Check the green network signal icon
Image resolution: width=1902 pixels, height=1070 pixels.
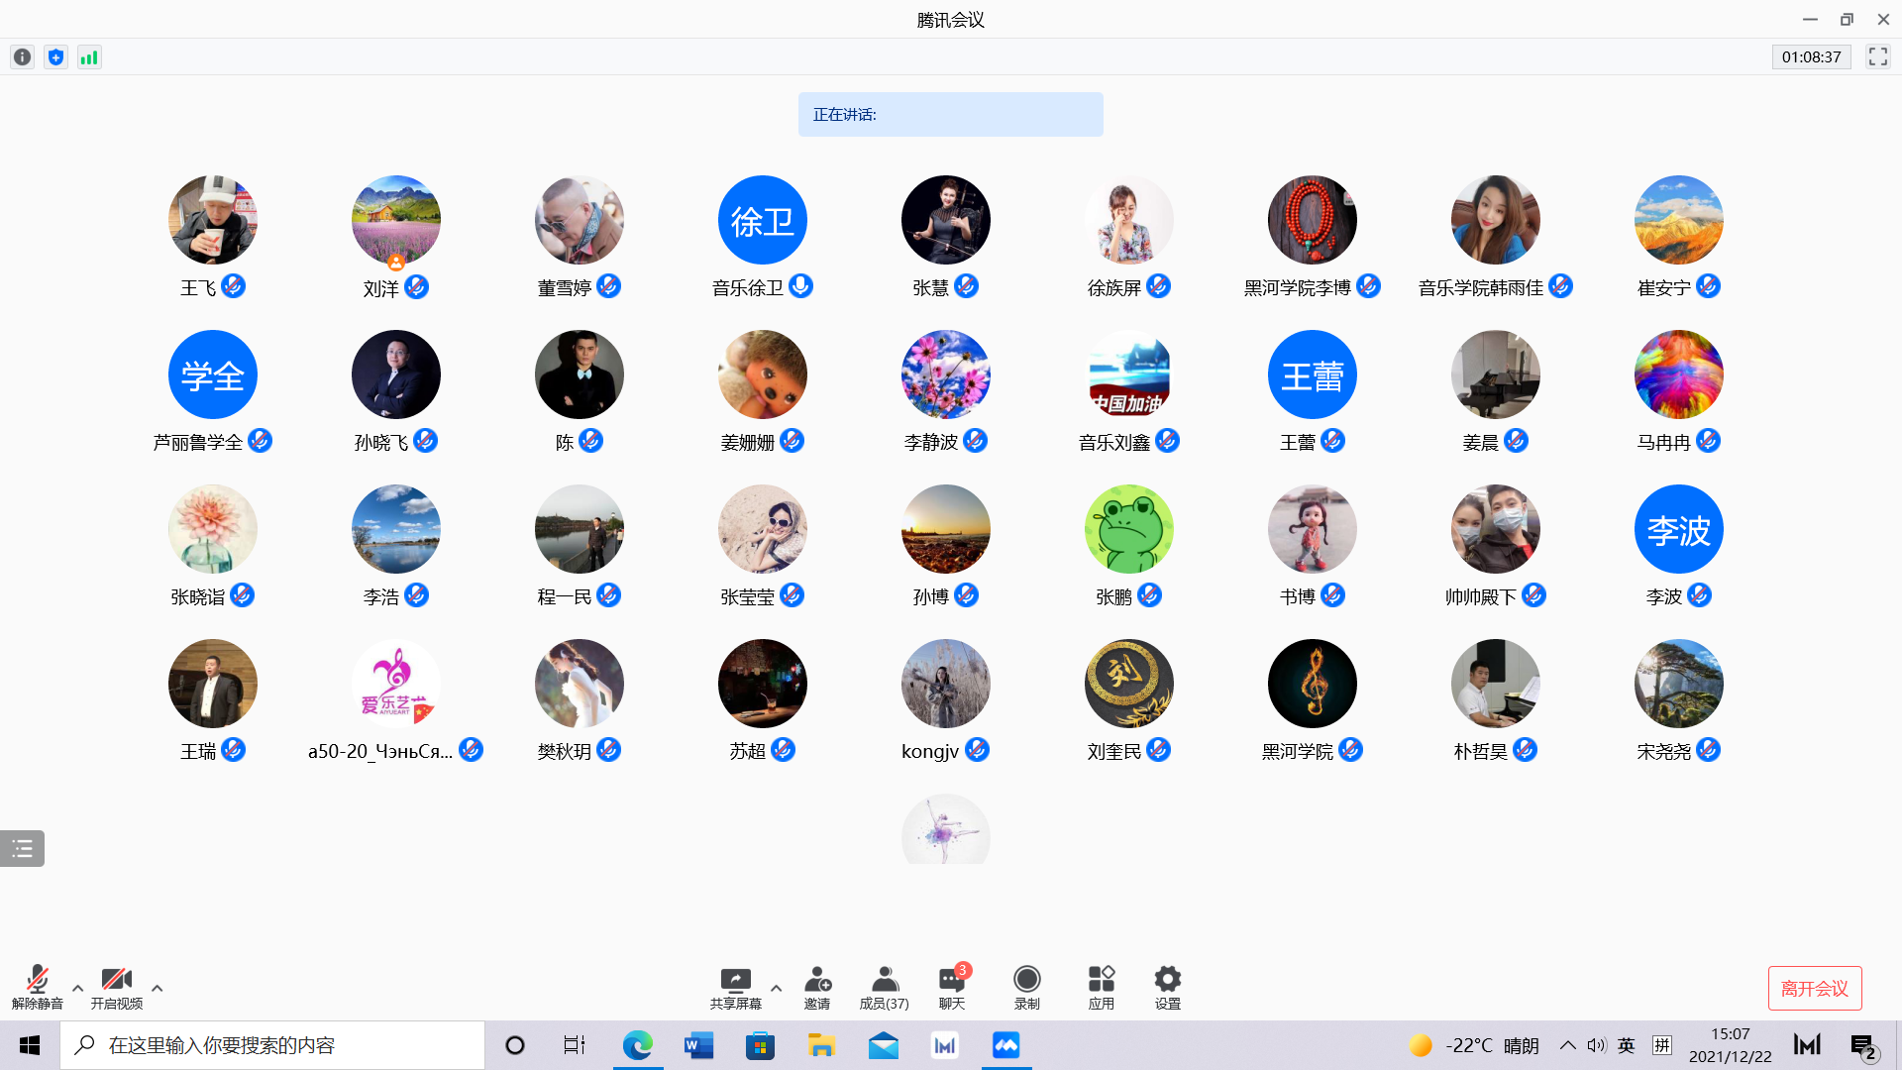89,57
